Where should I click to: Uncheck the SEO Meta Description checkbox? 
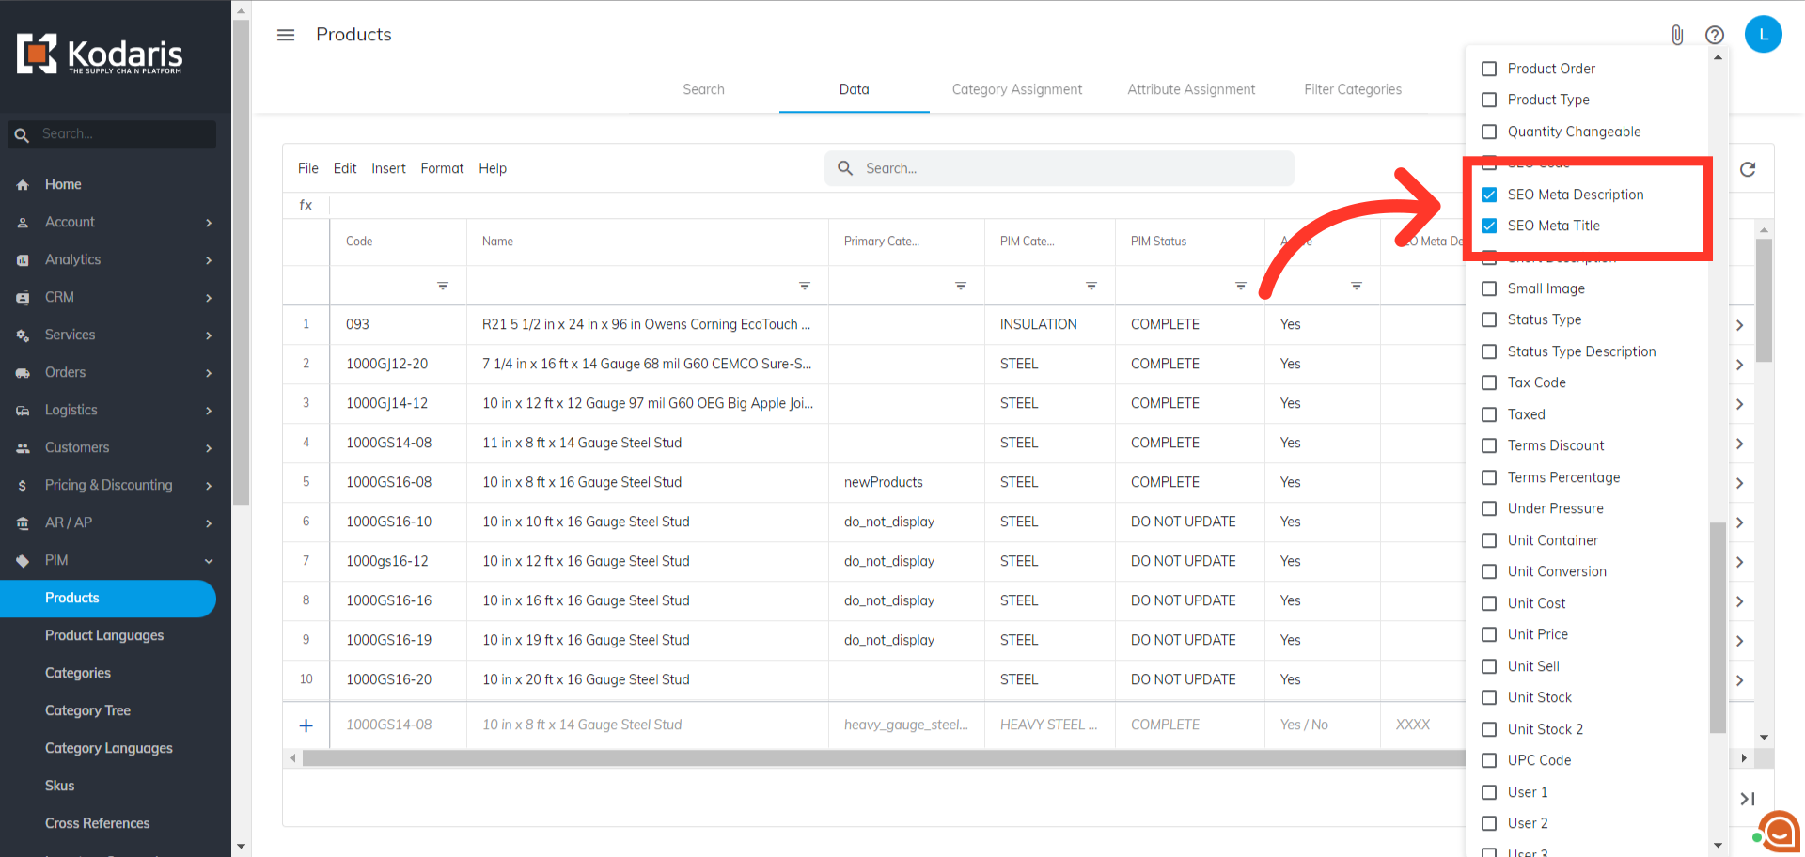tap(1489, 195)
